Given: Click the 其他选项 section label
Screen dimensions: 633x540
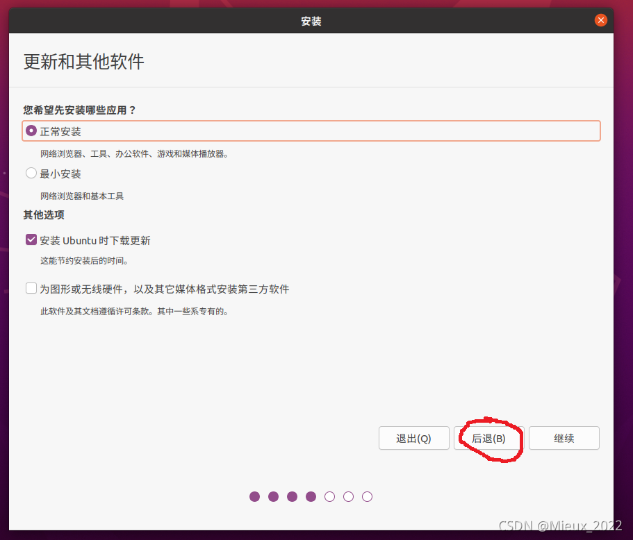Looking at the screenshot, I should pyautogui.click(x=44, y=215).
